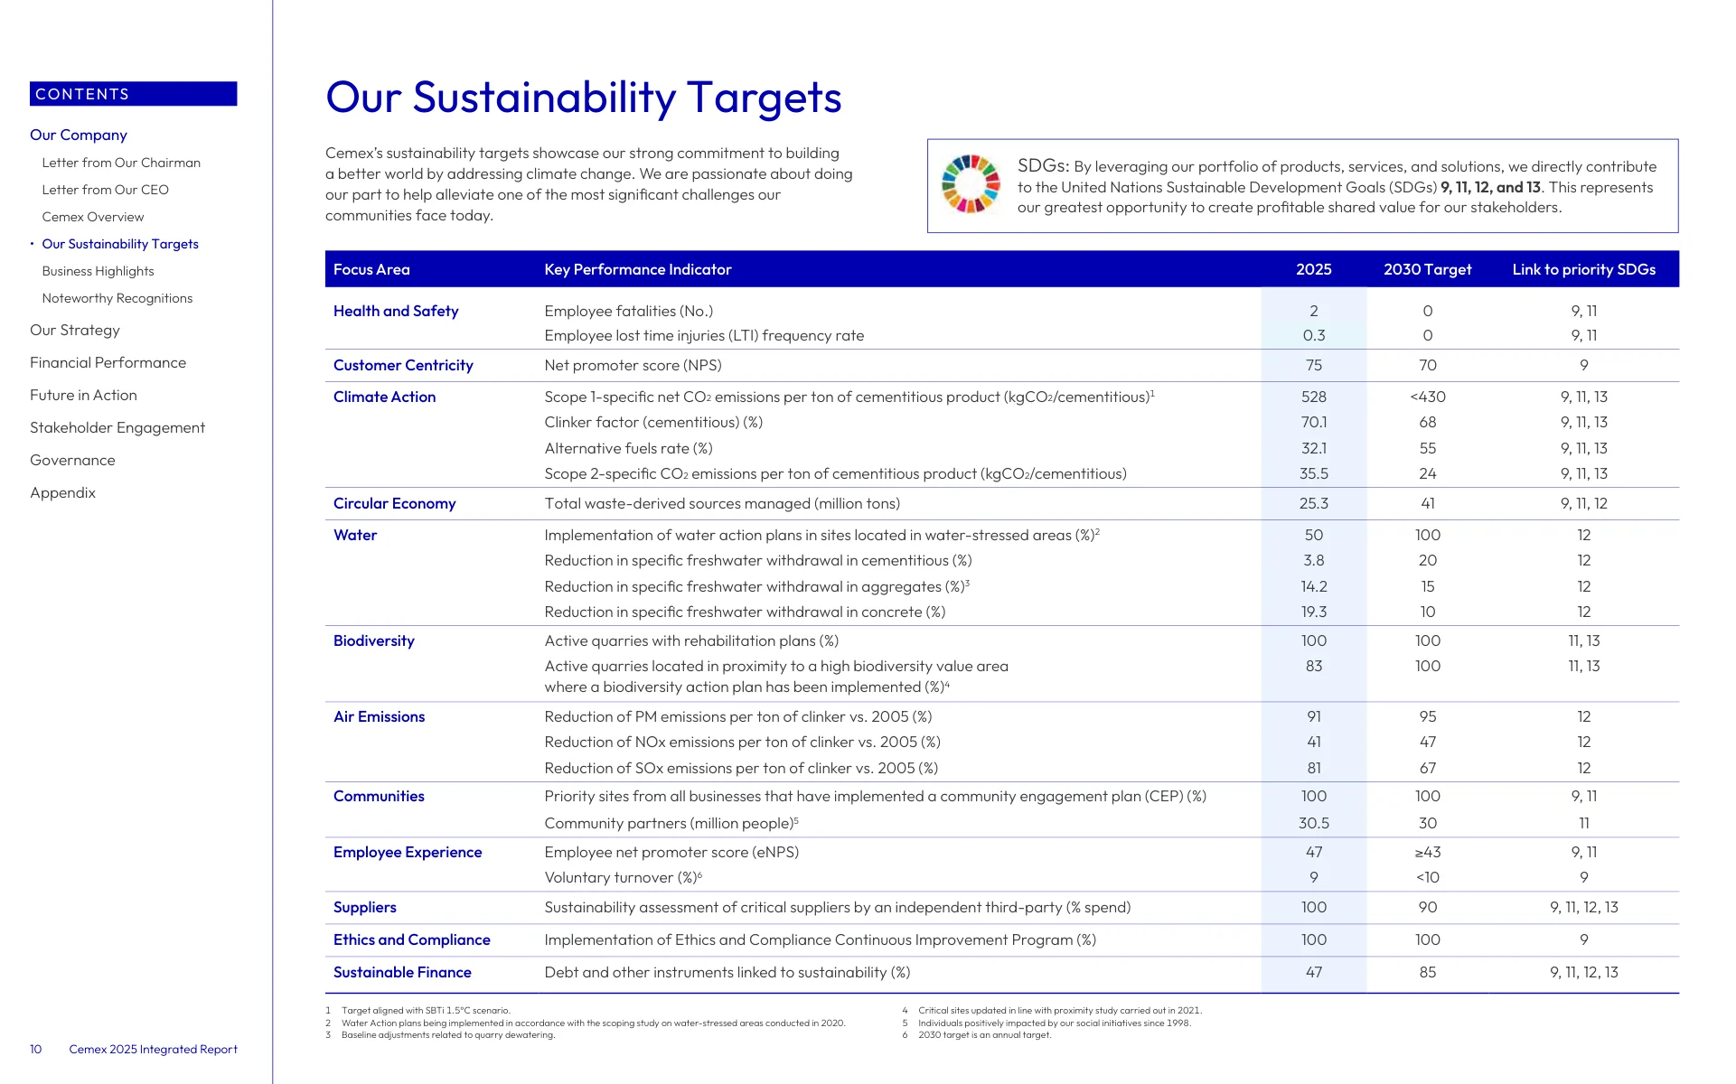Select the 2025 column header
The width and height of the screenshot is (1736, 1084).
[x=1314, y=269]
